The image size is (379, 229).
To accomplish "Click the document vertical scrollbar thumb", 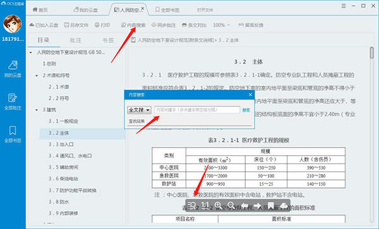I will [x=372, y=52].
